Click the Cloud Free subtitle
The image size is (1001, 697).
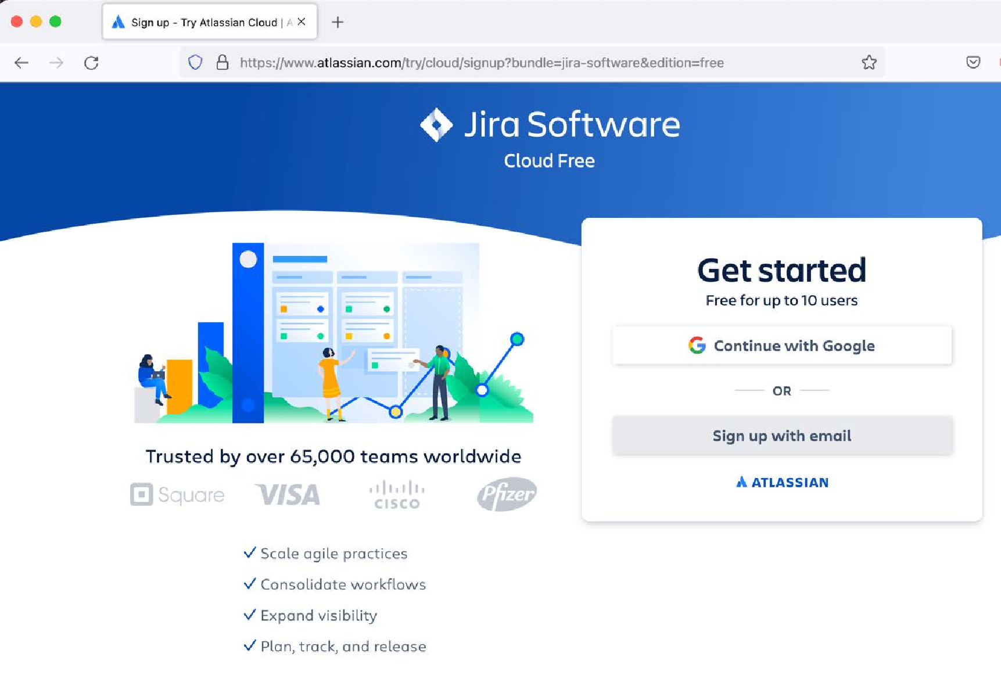coord(549,161)
